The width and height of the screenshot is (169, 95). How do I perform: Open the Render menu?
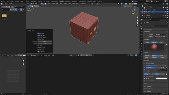point(12,1)
